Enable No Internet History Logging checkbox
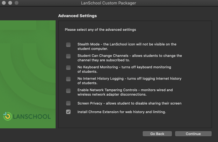This screenshot has height=142, width=218. (x=68, y=79)
